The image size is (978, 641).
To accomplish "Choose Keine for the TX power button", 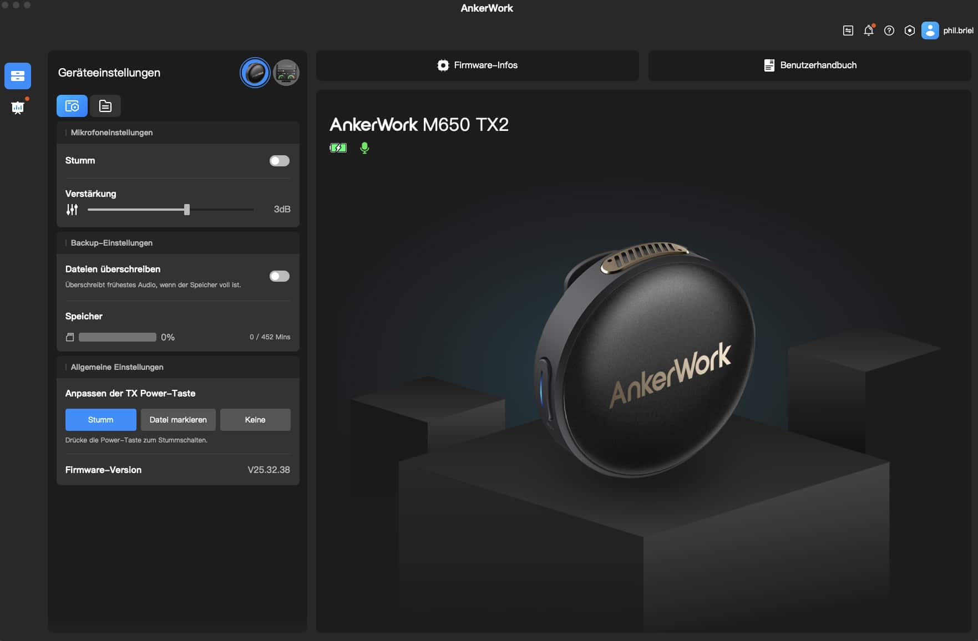I will [255, 420].
